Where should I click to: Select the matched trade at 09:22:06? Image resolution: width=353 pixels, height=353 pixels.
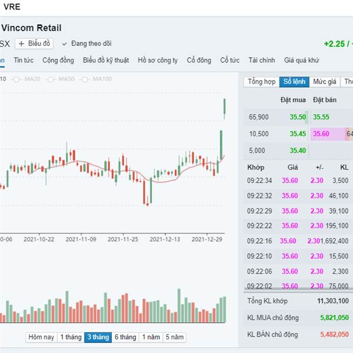coord(298,271)
